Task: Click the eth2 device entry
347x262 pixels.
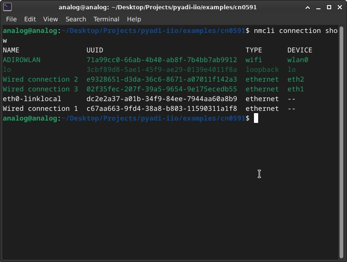Action: 296,79
